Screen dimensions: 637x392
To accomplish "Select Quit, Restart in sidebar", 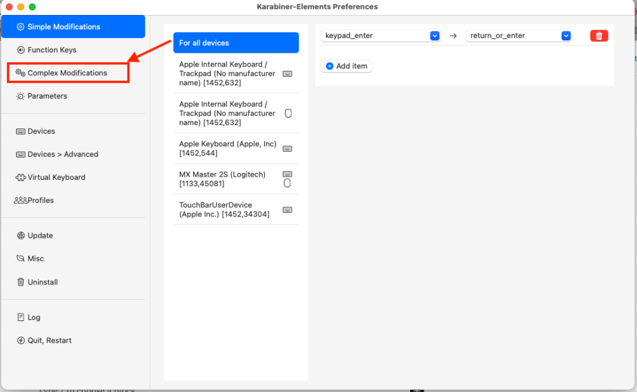I will pos(49,340).
